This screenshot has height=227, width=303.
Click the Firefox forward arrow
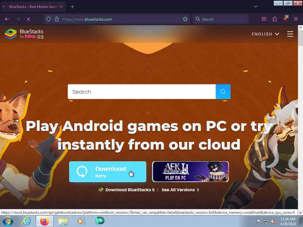(x=18, y=19)
